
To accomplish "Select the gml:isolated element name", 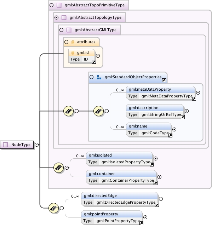I will [100, 155].
